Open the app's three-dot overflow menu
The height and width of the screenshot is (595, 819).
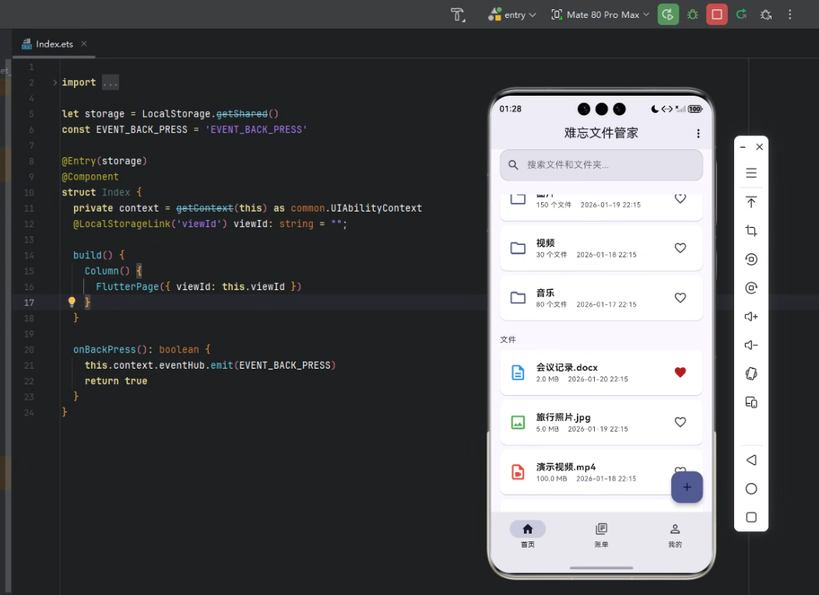(698, 134)
